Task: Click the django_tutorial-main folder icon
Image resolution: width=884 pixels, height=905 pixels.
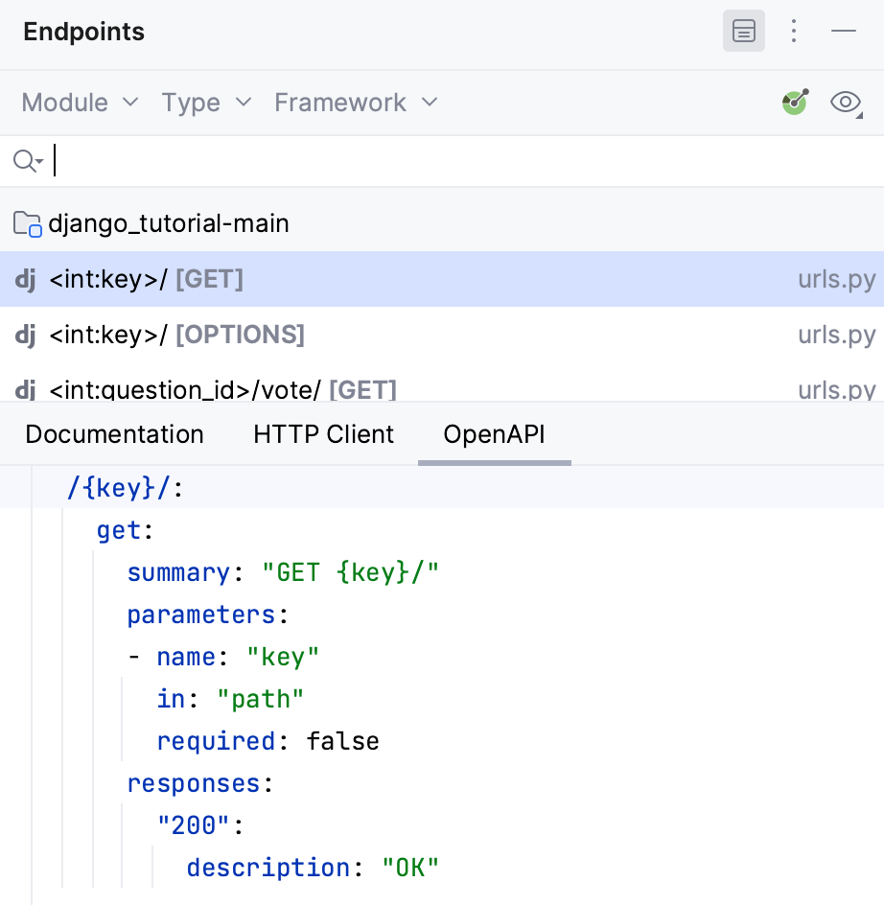Action: [27, 224]
